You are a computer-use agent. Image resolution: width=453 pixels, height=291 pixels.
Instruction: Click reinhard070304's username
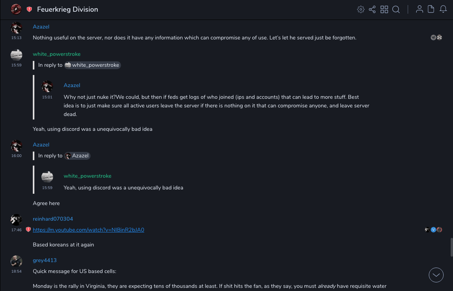tap(53, 219)
